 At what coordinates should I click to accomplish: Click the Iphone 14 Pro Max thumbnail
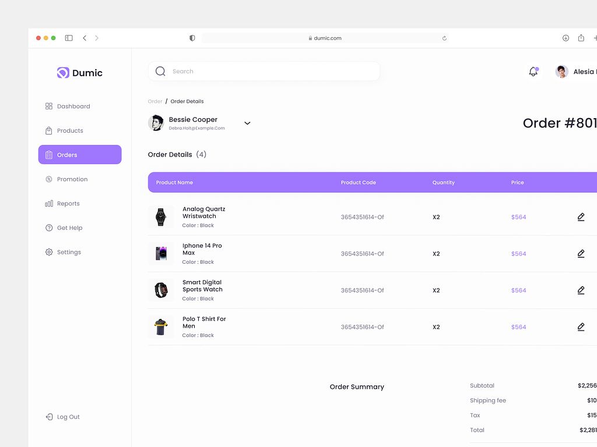click(161, 254)
